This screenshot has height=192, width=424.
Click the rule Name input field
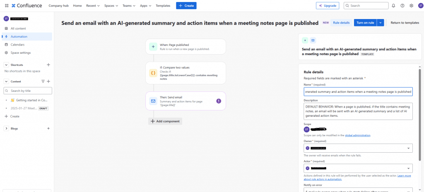(x=358, y=92)
